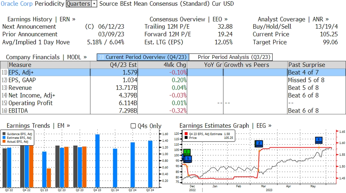
Task: Click the Forward 12M P/E value 19.24
Action: [225, 35]
